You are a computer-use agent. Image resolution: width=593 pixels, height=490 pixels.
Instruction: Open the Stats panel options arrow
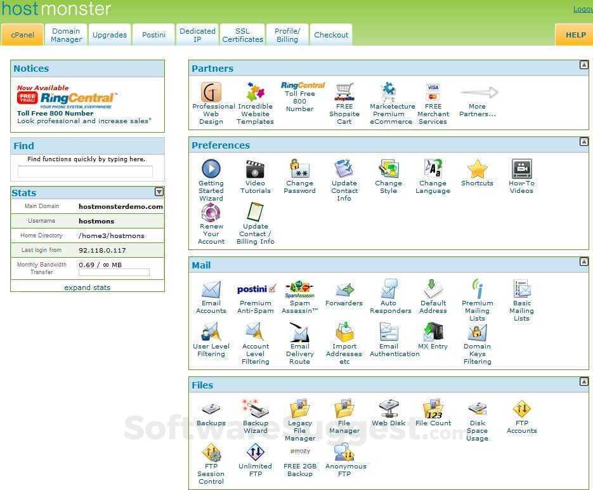point(159,192)
